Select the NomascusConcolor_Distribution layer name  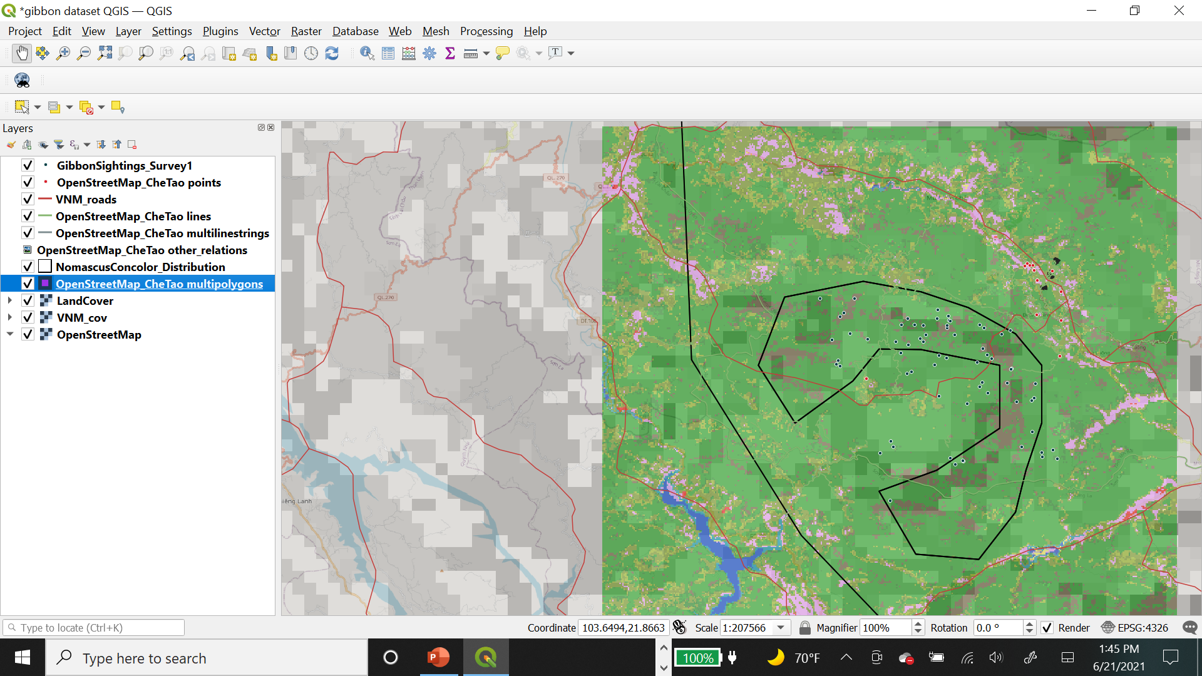140,267
